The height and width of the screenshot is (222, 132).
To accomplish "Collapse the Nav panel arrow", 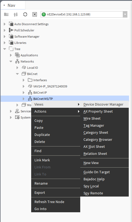I will coord(4,5).
